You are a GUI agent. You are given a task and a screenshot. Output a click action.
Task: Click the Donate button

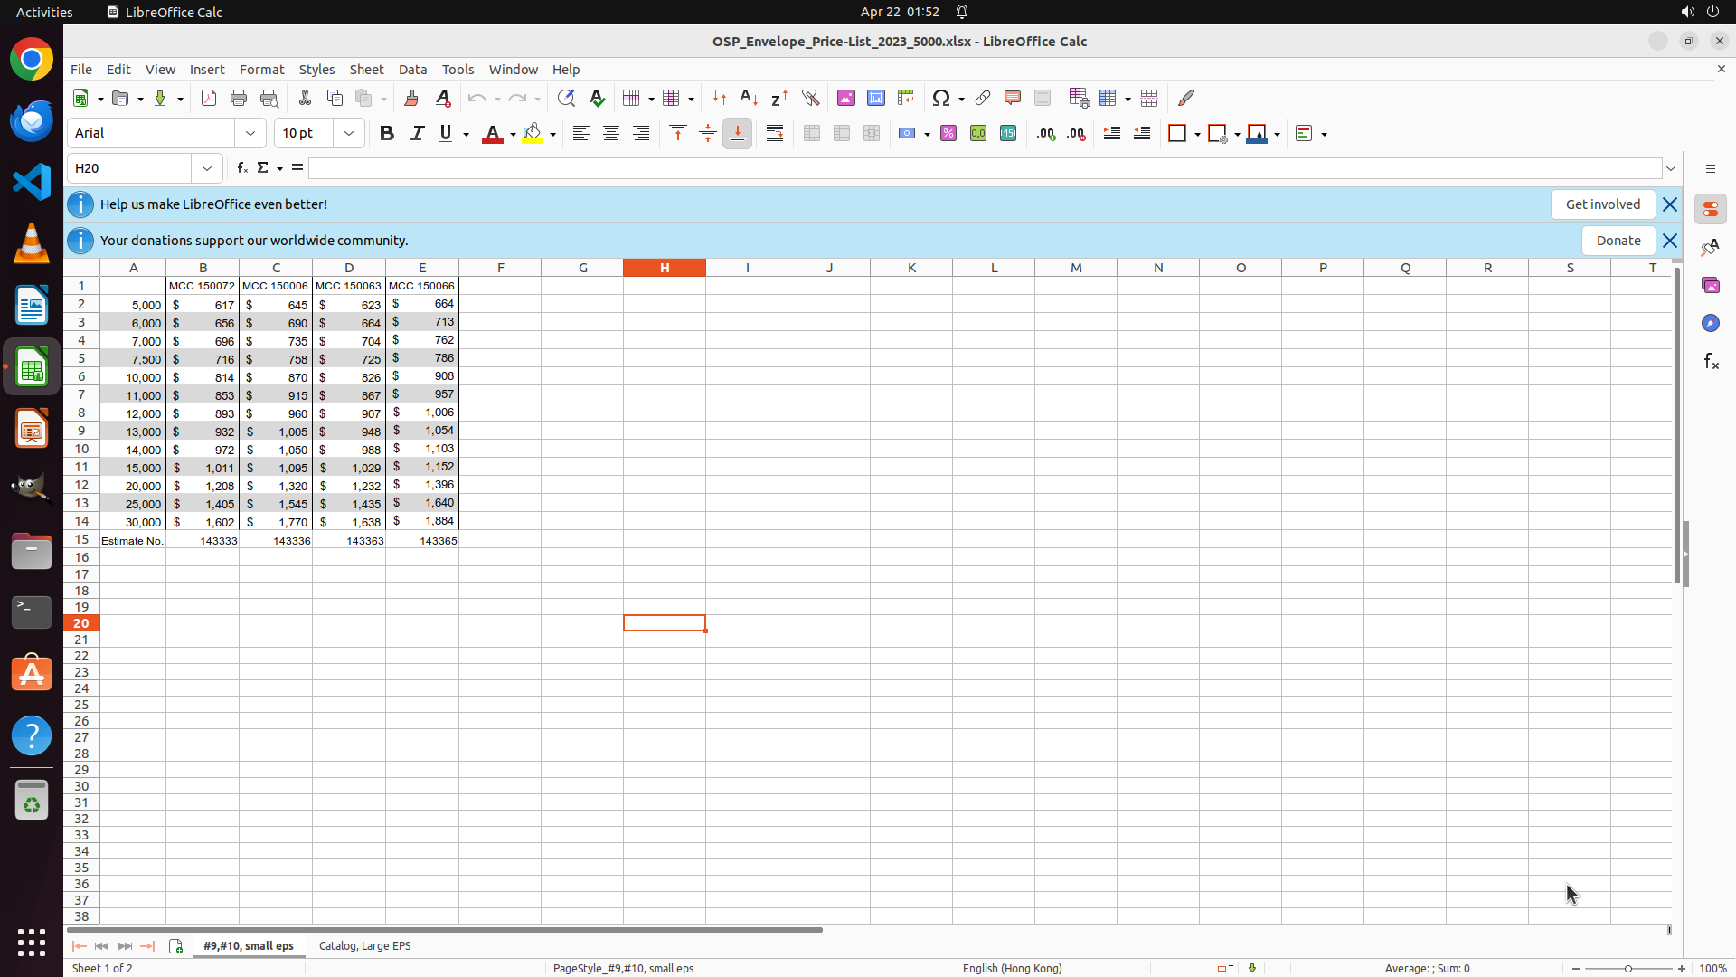point(1618,241)
